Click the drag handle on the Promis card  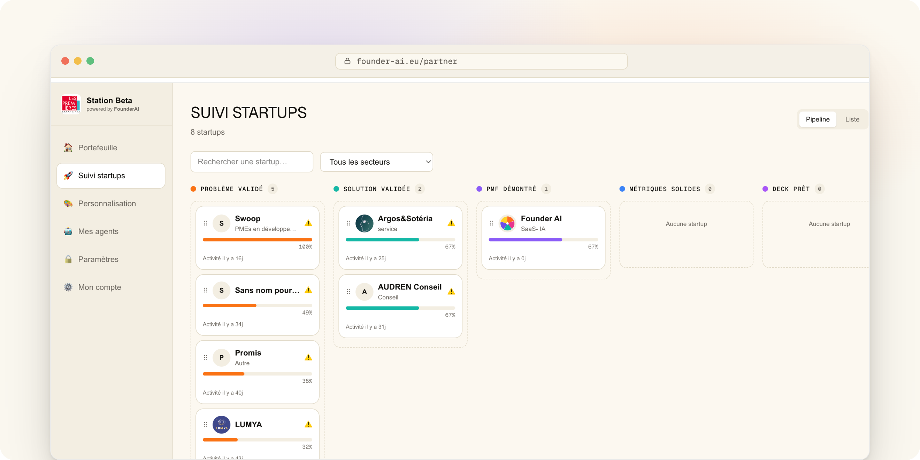pyautogui.click(x=205, y=357)
